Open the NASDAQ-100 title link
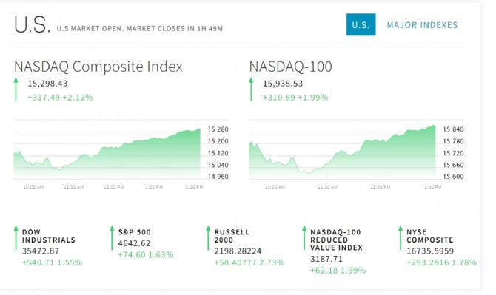 pyautogui.click(x=290, y=67)
